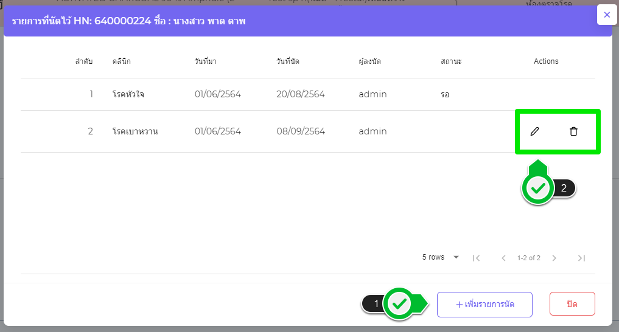Jump to the last page of results

tap(581, 258)
